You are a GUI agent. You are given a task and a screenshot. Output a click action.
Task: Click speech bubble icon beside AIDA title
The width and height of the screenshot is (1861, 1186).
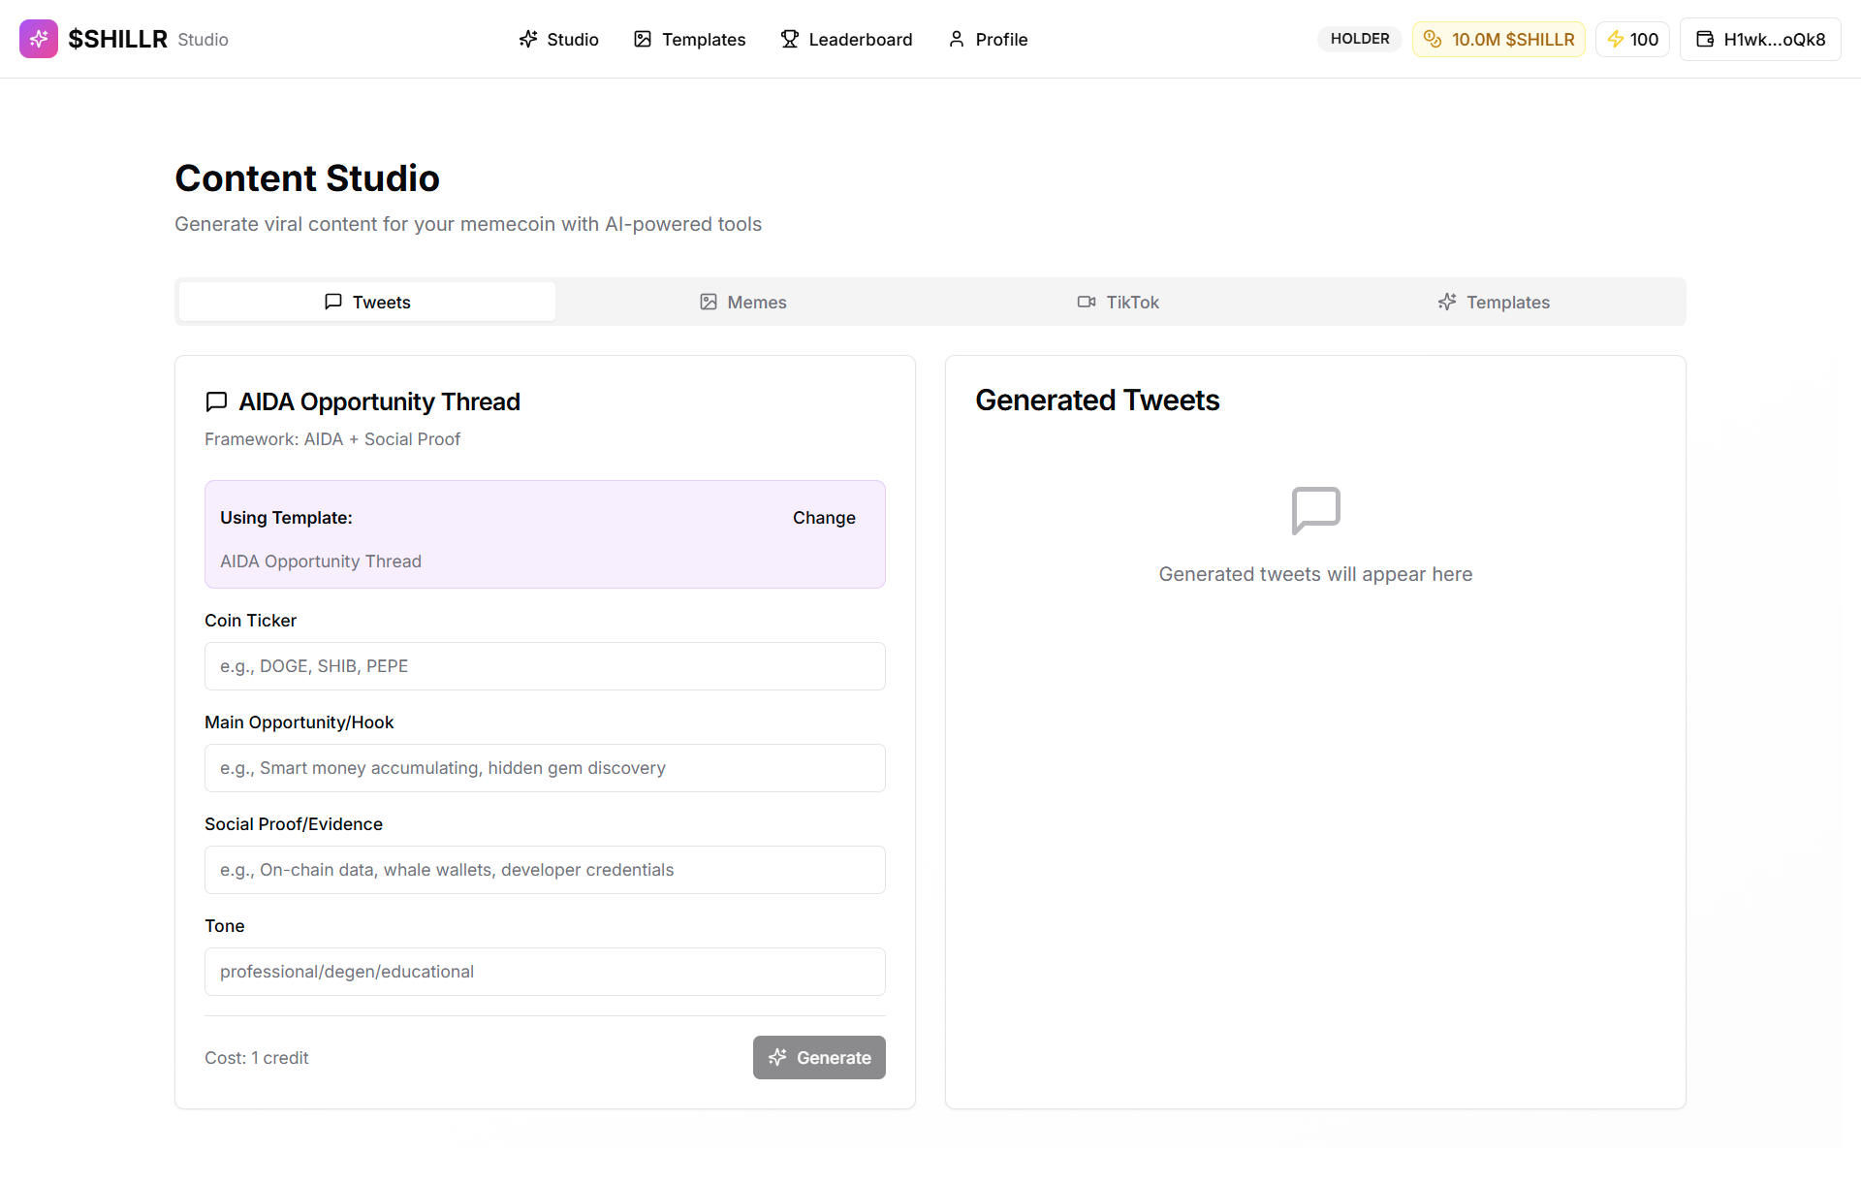216,401
